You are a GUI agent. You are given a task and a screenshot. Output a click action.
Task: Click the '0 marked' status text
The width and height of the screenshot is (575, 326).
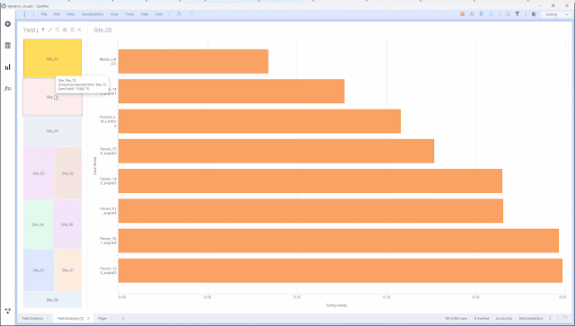[482, 318]
